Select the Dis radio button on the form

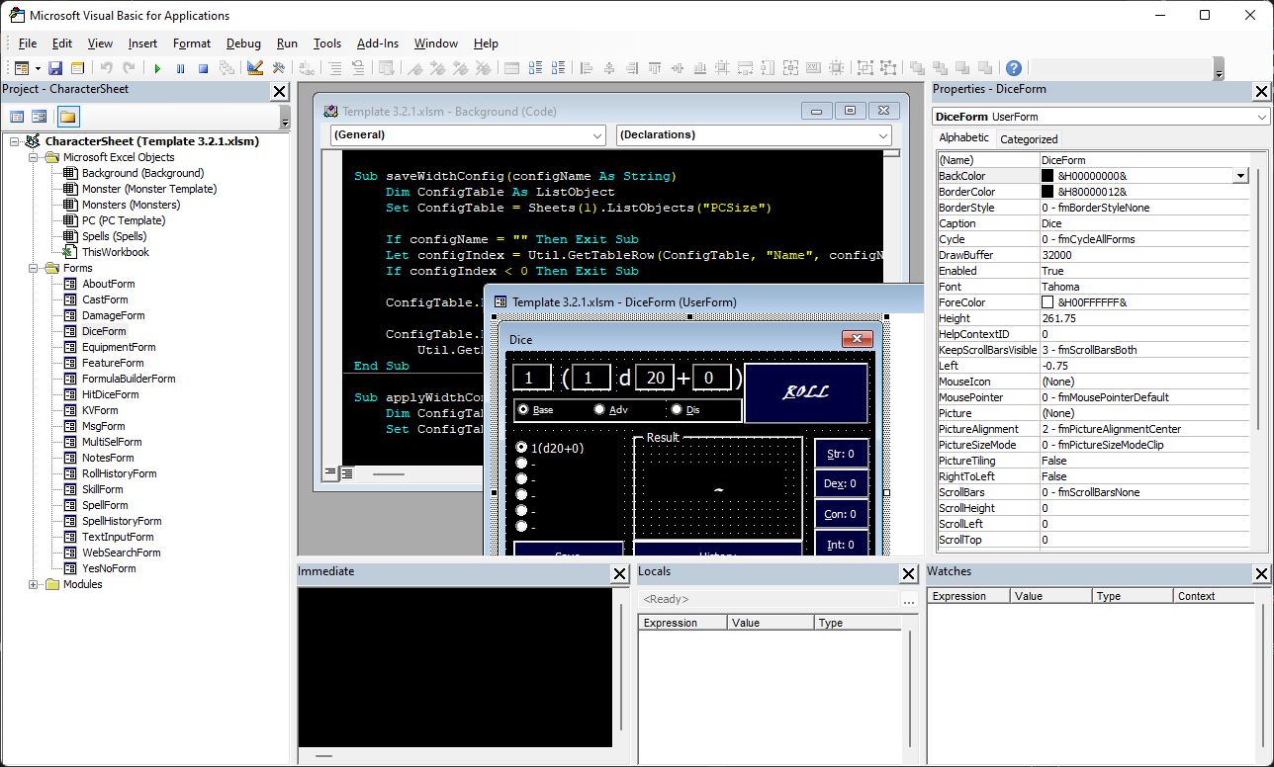click(x=677, y=409)
